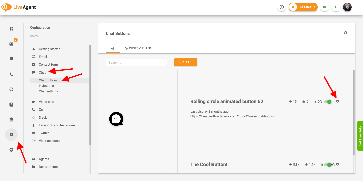Open Rolling circle animated button 62 title

coord(227,102)
